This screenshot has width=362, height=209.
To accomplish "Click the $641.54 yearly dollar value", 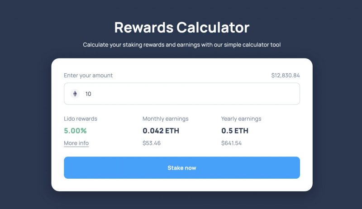I will 231,143.
